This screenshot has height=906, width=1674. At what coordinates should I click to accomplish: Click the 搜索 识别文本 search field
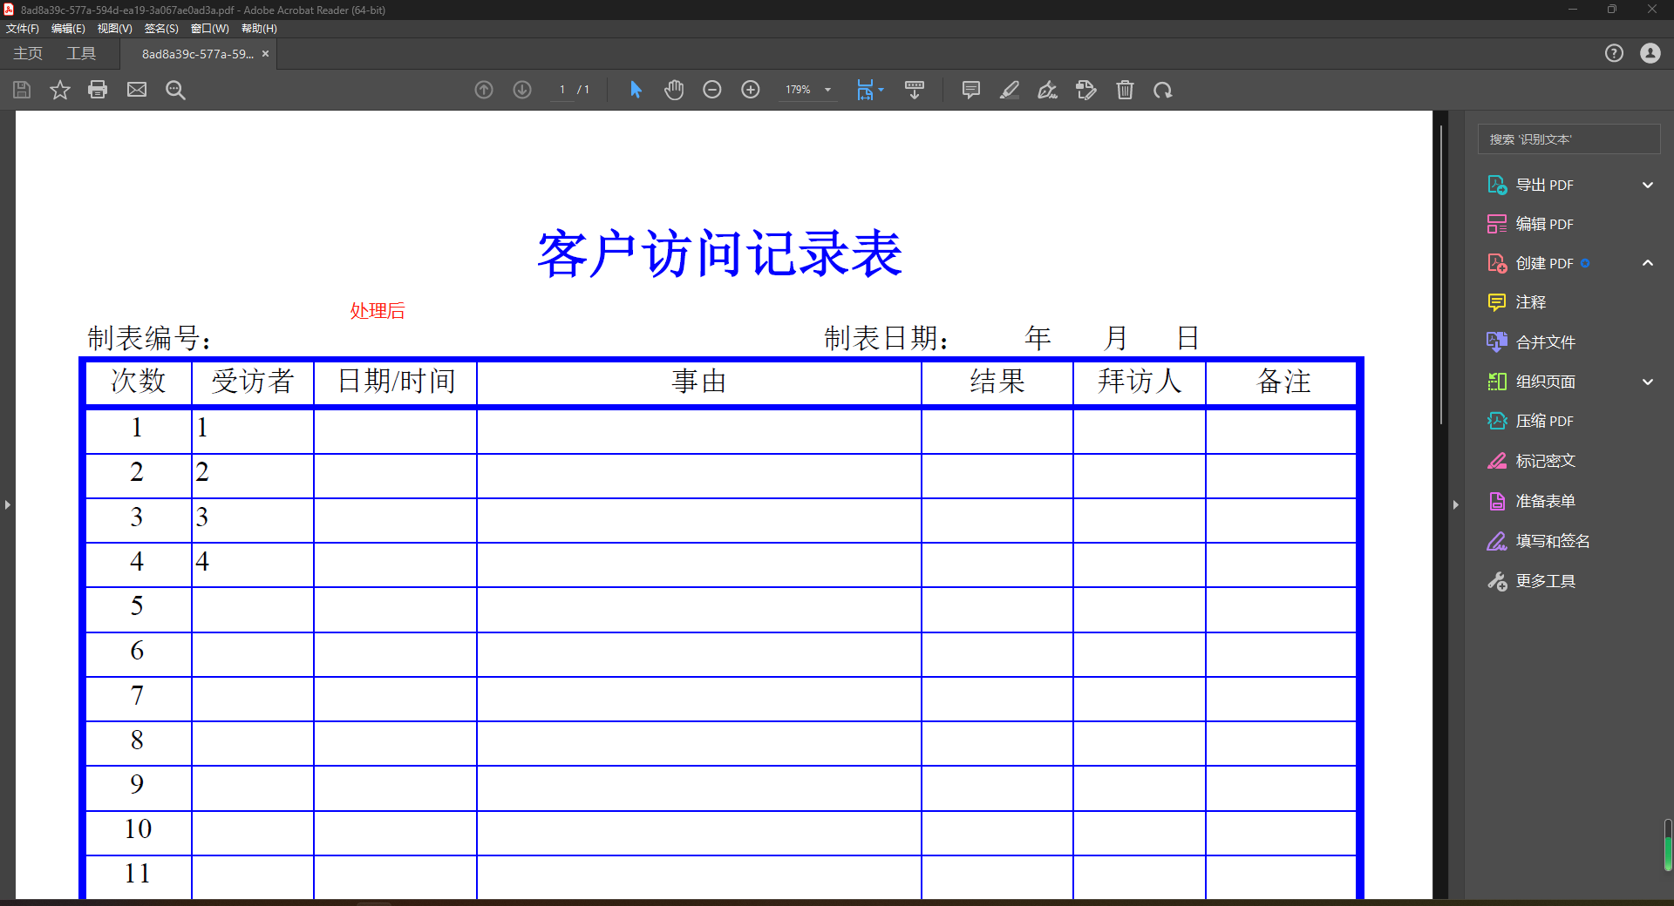point(1569,139)
